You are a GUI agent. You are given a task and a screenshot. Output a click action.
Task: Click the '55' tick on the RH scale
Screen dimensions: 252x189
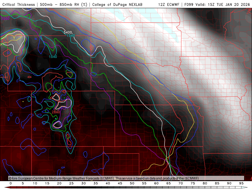point(144,183)
